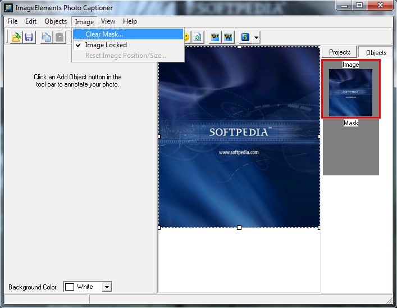This screenshot has width=397, height=308.
Task: Expand the dollar icon dropdown arrow
Action: pos(256,38)
